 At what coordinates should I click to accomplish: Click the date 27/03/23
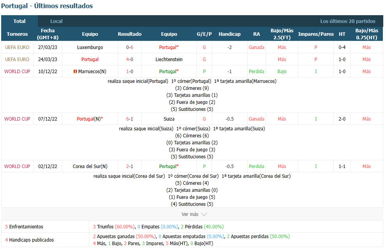[48, 47]
